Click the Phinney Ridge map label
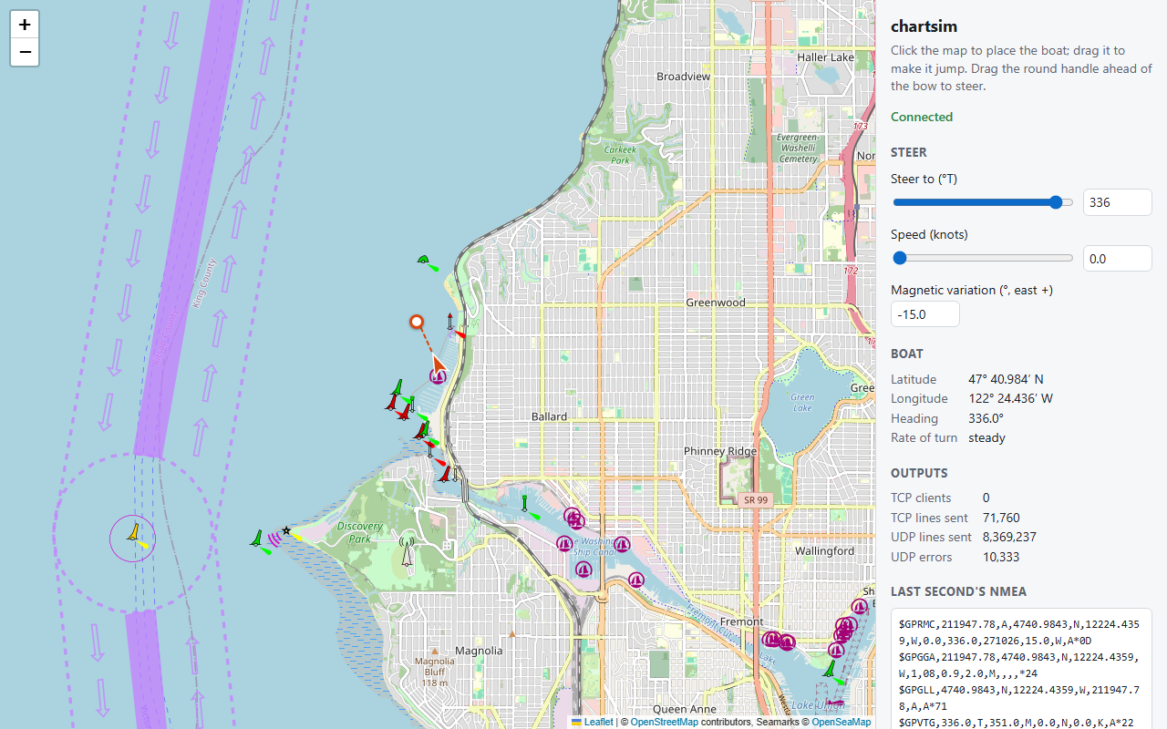 click(x=720, y=451)
